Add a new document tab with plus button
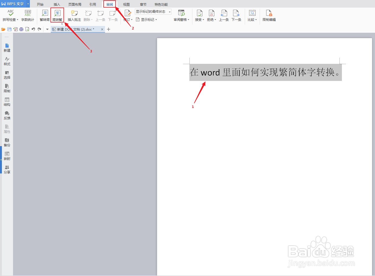Screen dimensions: 375x276 [109, 29]
